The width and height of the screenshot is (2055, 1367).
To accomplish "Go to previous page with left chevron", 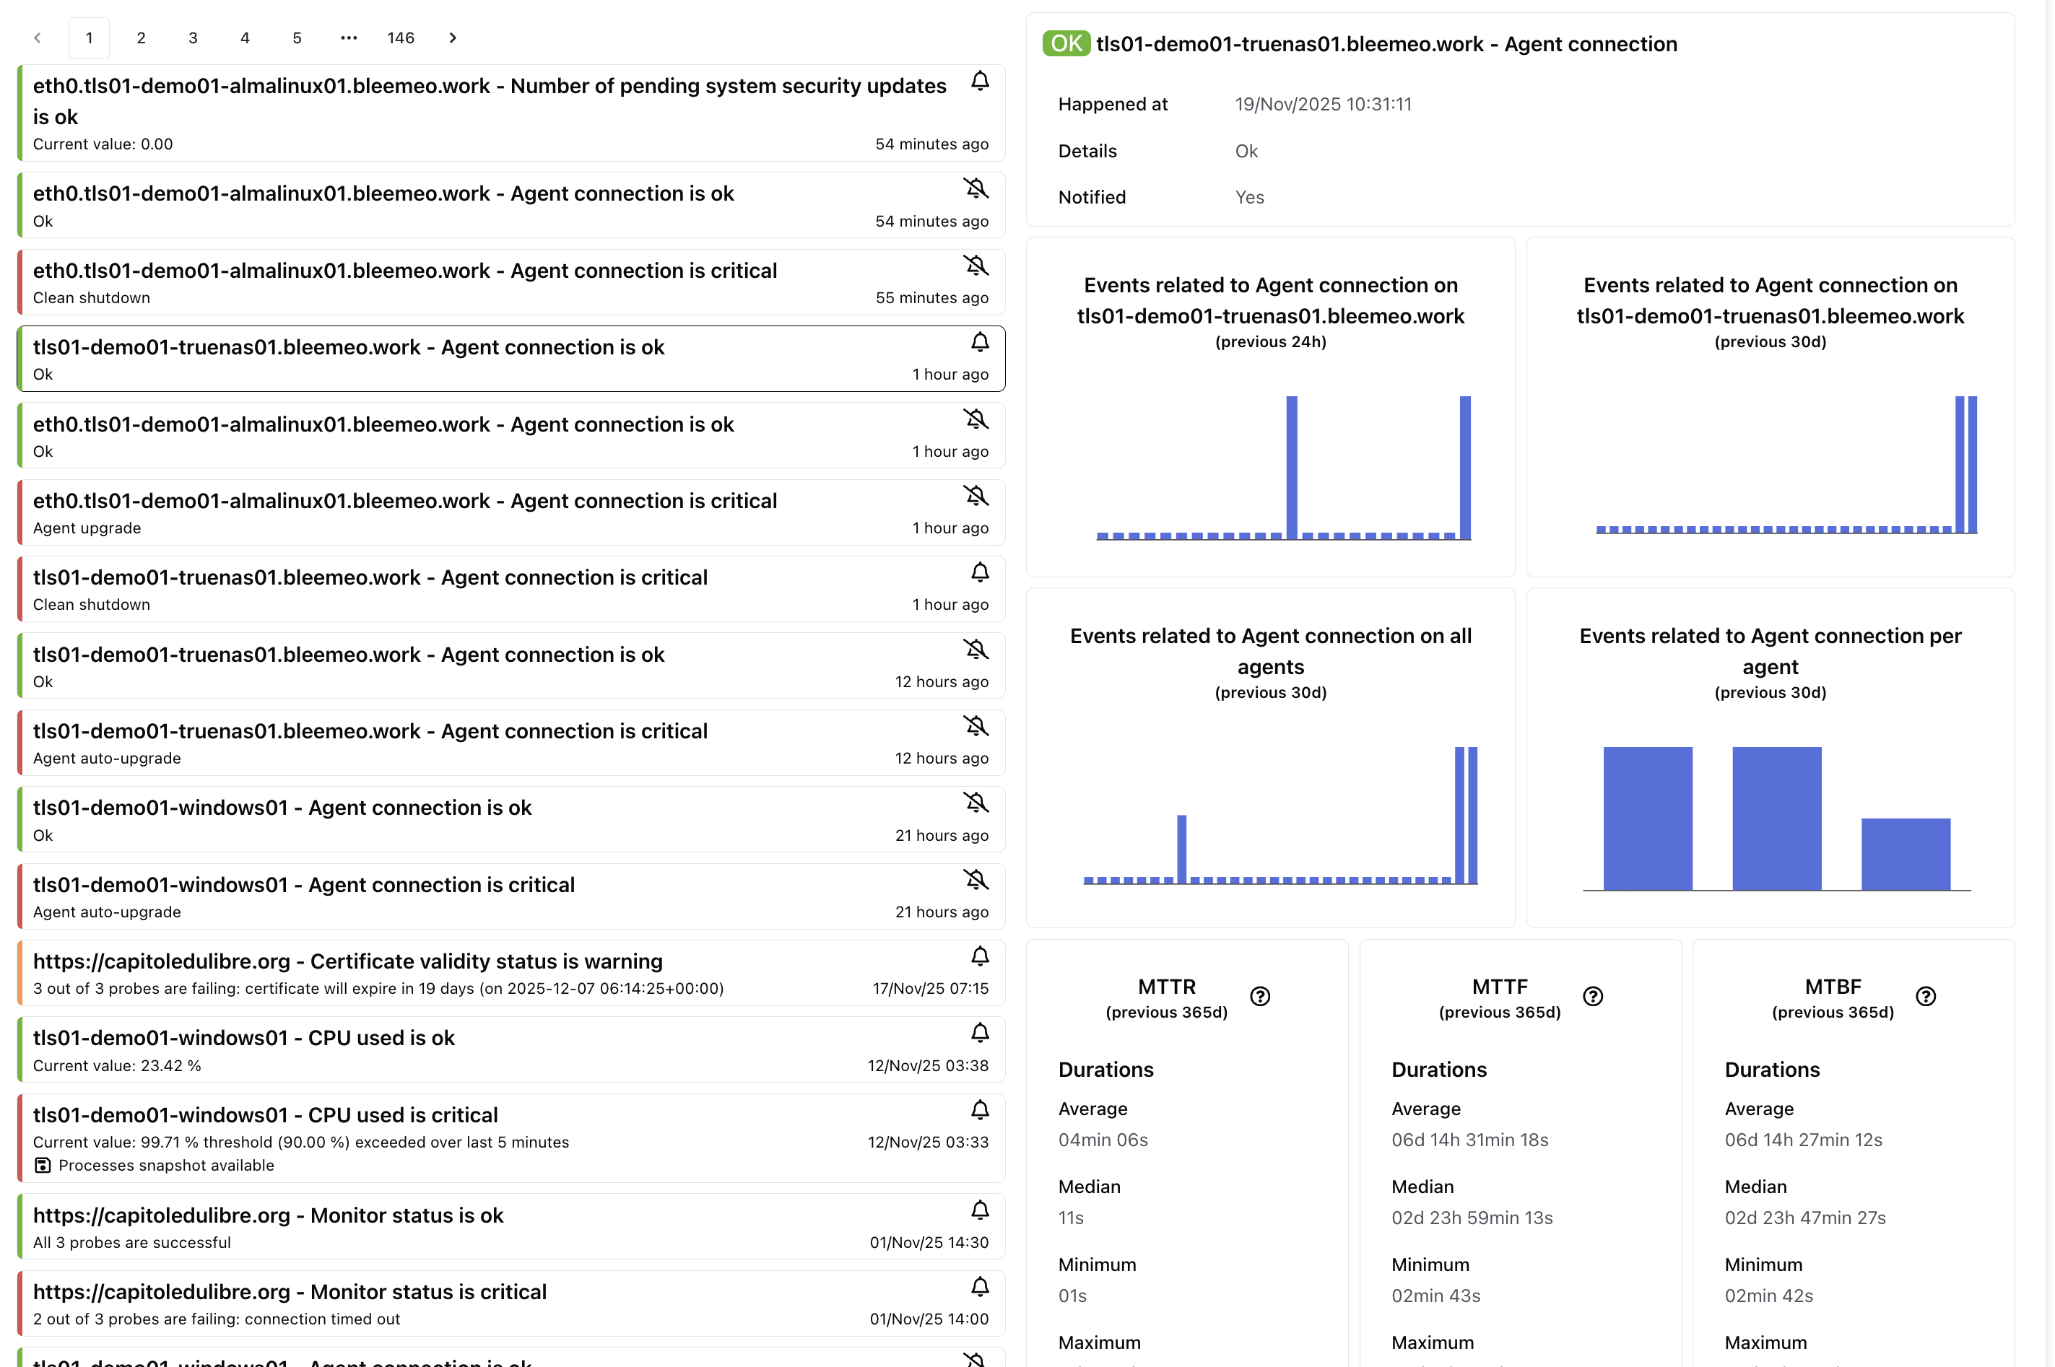I will click(x=38, y=38).
